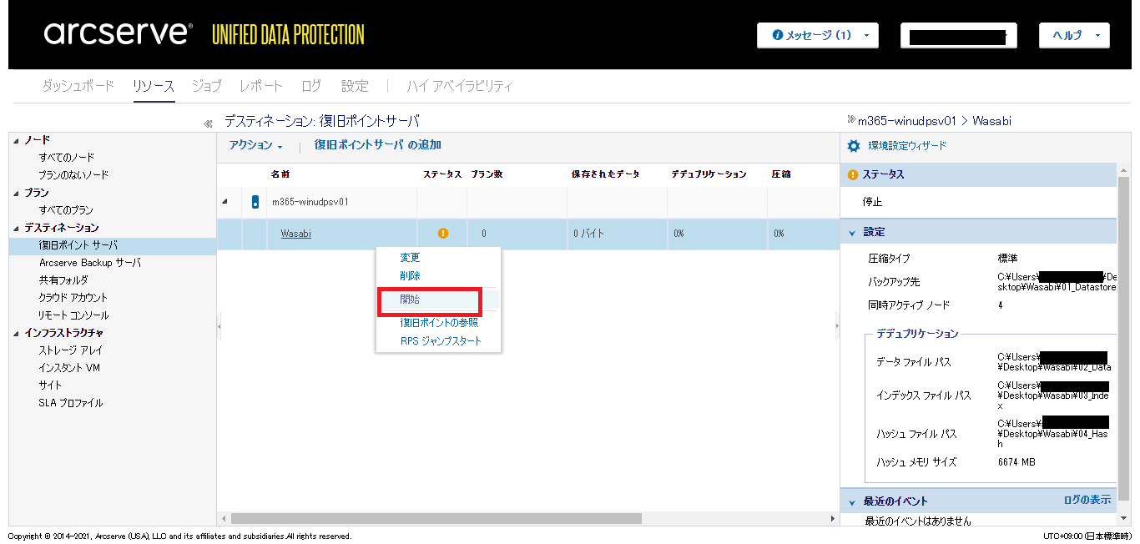Viewport: 1140px width, 544px height.
Task: Switch to the ジョブ tab
Action: pos(207,86)
